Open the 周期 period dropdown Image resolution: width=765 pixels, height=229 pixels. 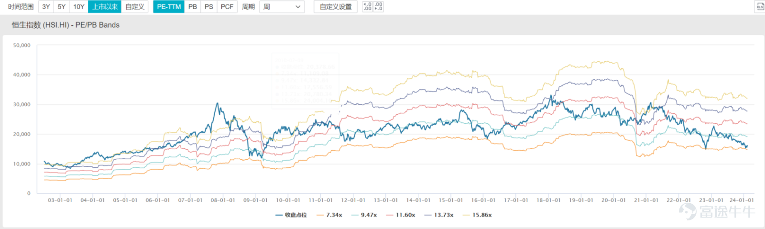pyautogui.click(x=282, y=7)
